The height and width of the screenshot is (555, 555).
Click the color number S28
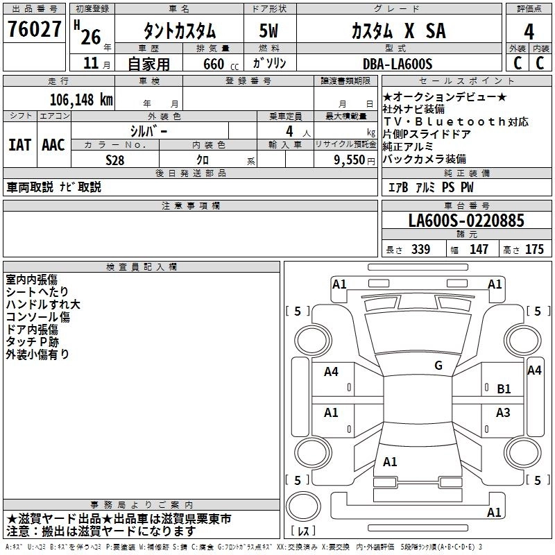(x=115, y=160)
